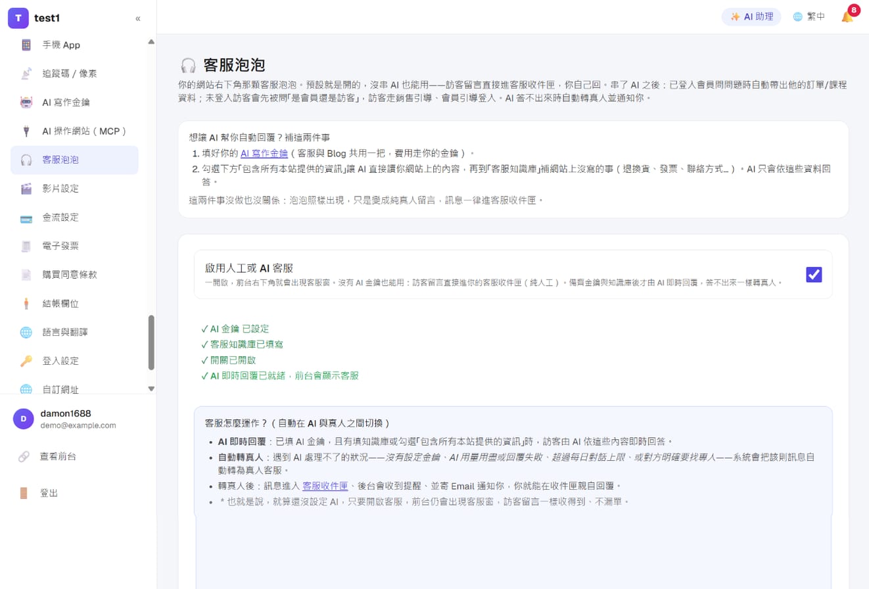Click the 客服泡泡 page heading
This screenshot has height=589, width=869.
coord(234,65)
